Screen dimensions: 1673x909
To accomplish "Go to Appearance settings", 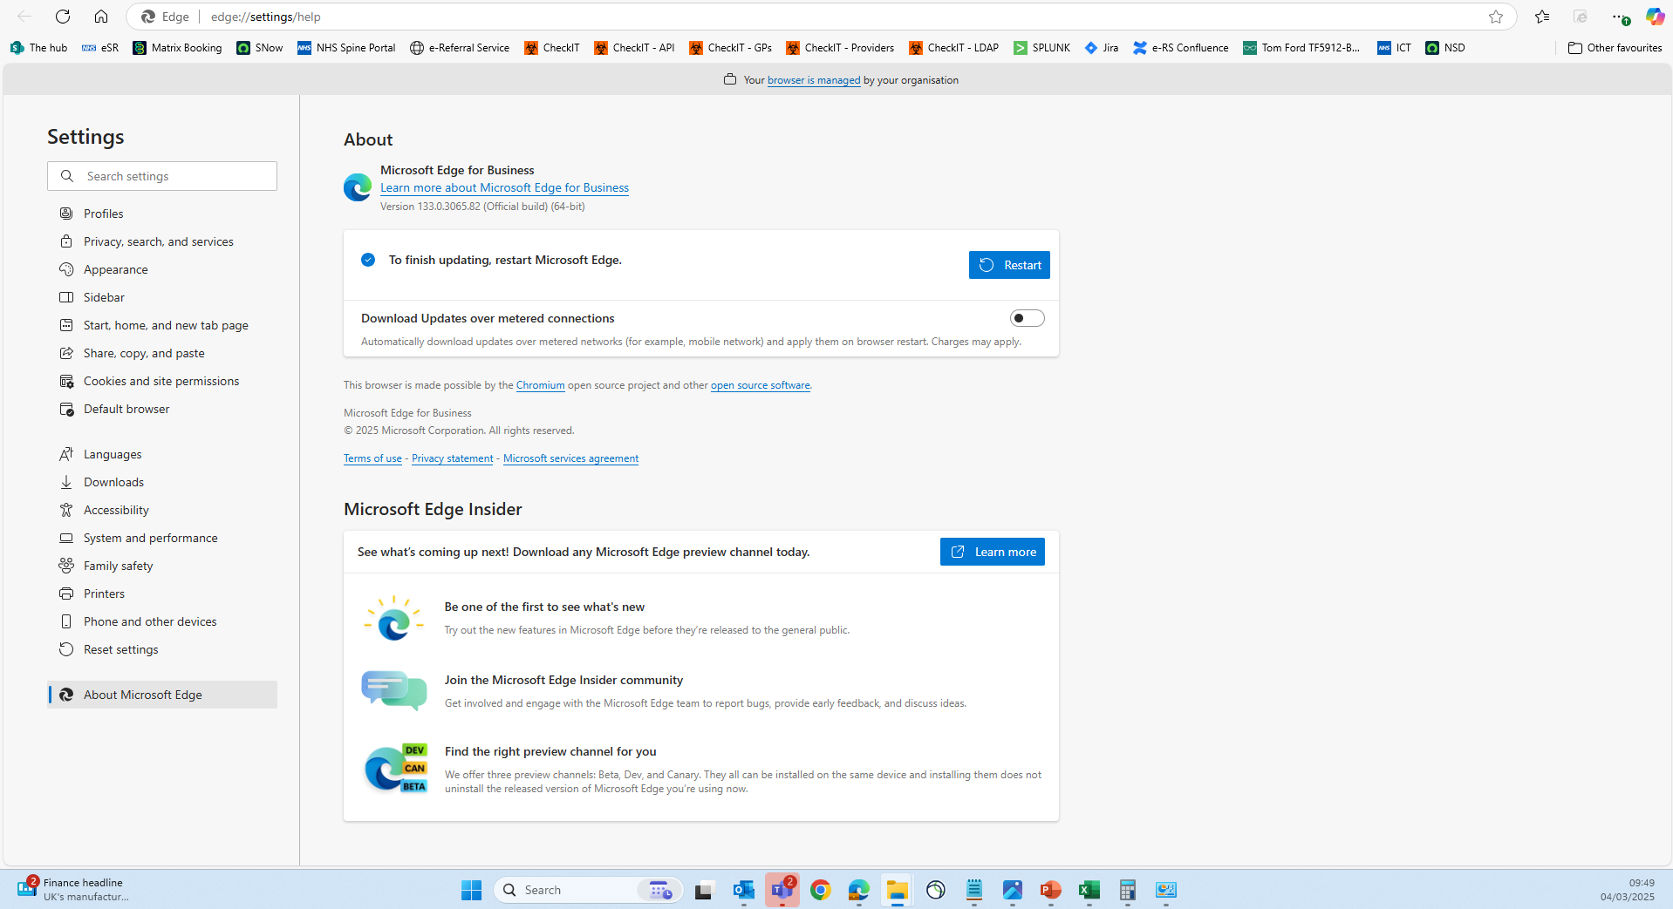I will click(x=162, y=269).
